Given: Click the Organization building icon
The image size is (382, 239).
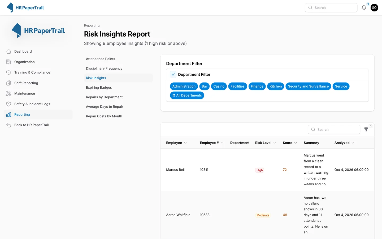Looking at the screenshot, I should coord(9,62).
